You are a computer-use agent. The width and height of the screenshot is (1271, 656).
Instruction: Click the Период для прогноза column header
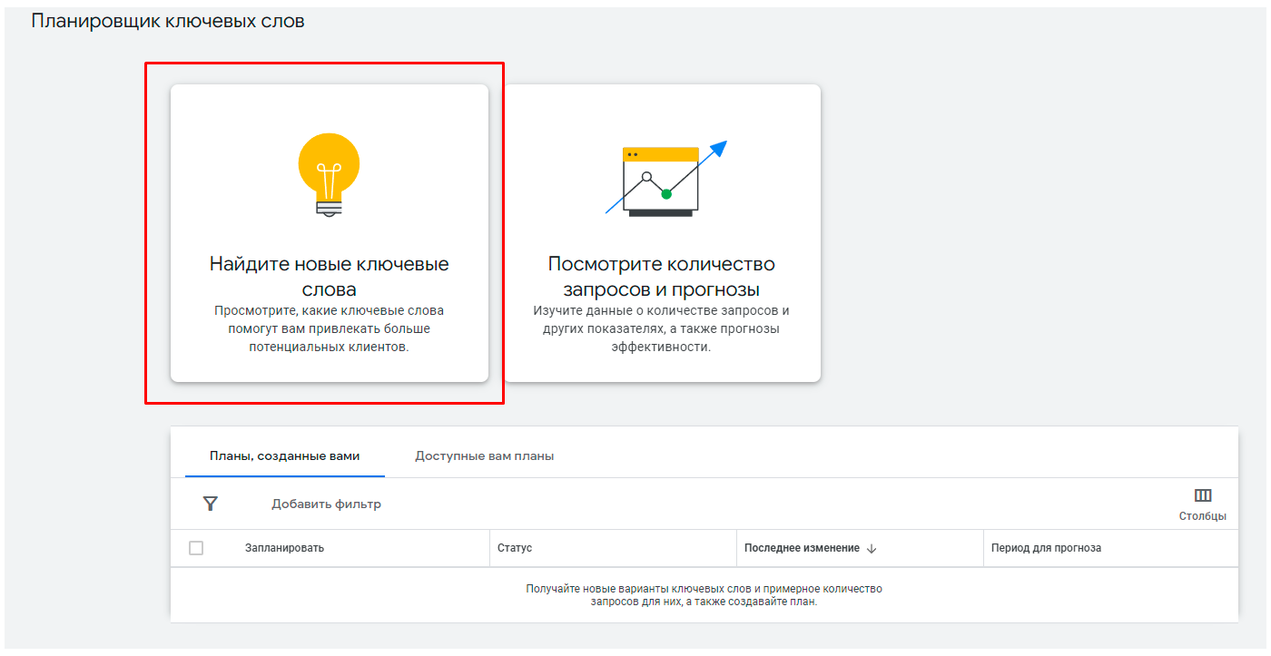pyautogui.click(x=1046, y=548)
